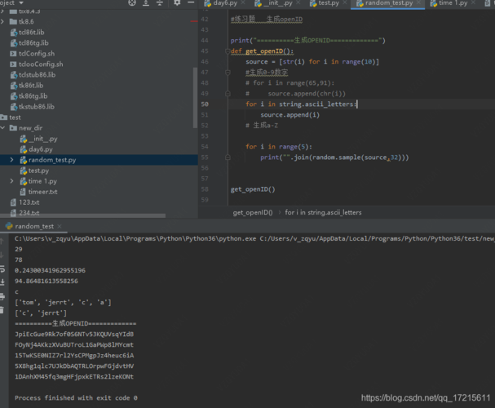Close the random_test run tab
Screen dimensions: 495x408
[60, 226]
